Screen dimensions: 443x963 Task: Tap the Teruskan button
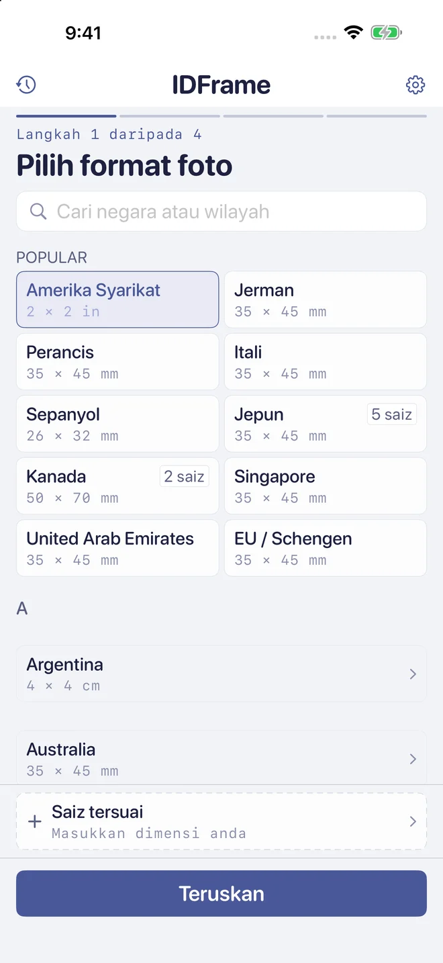coord(222,893)
